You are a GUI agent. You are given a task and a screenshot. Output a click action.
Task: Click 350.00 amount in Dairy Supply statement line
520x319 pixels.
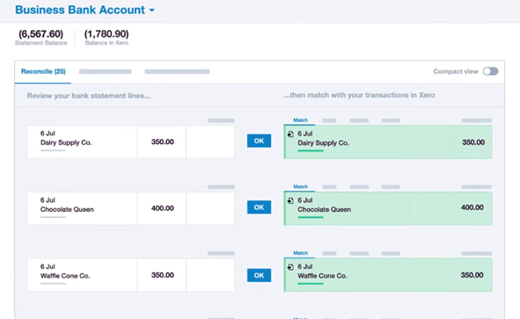point(163,141)
